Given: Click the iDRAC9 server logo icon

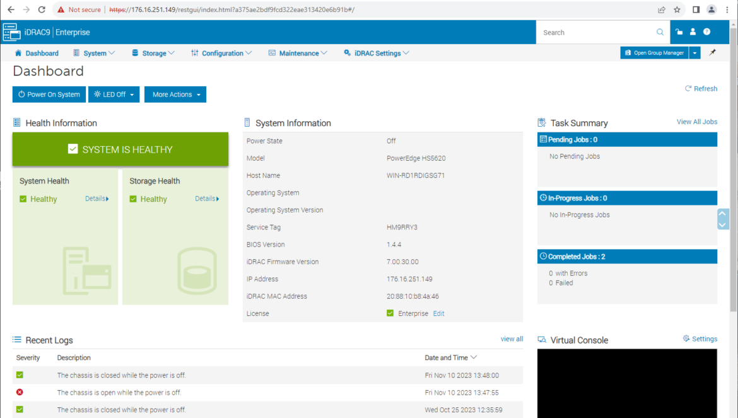Looking at the screenshot, I should click(x=12, y=32).
